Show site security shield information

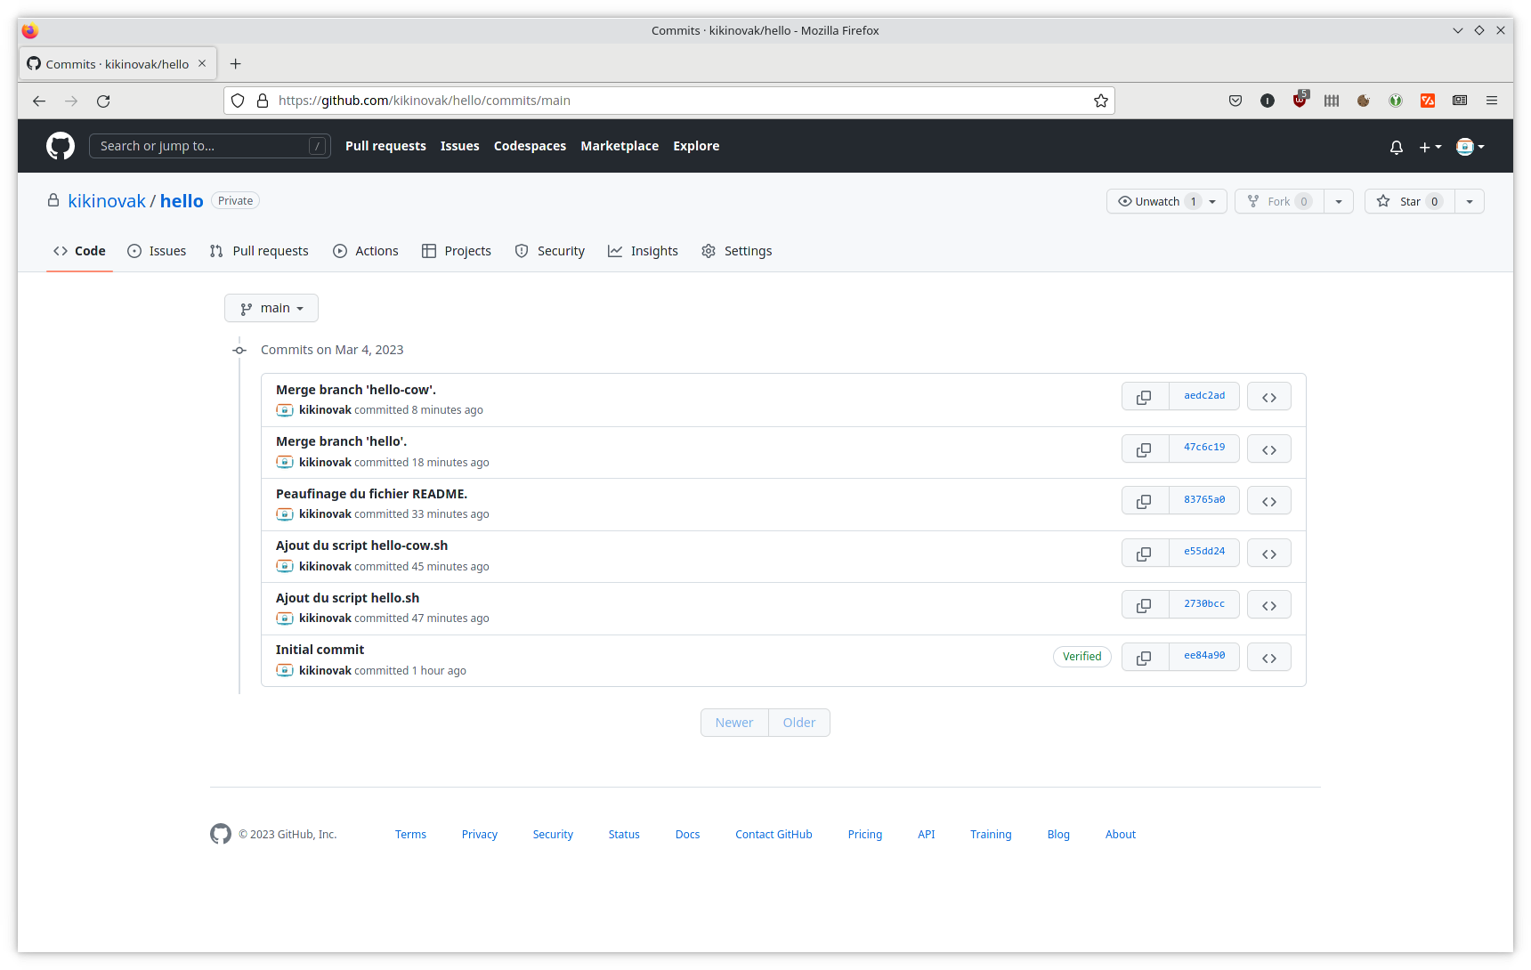(238, 101)
